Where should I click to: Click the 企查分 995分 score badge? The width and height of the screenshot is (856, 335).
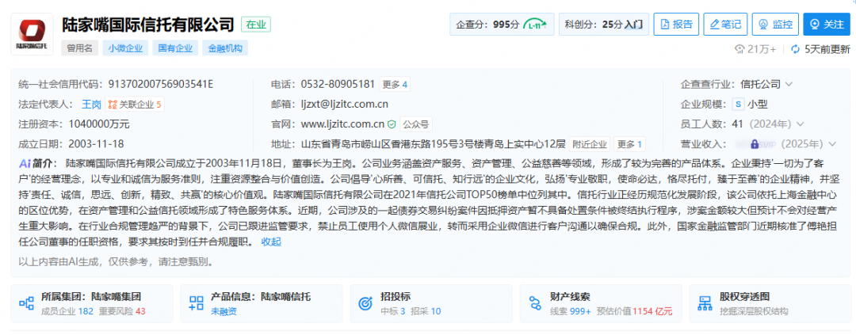502,25
